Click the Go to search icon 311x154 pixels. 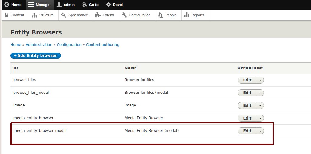point(84,5)
